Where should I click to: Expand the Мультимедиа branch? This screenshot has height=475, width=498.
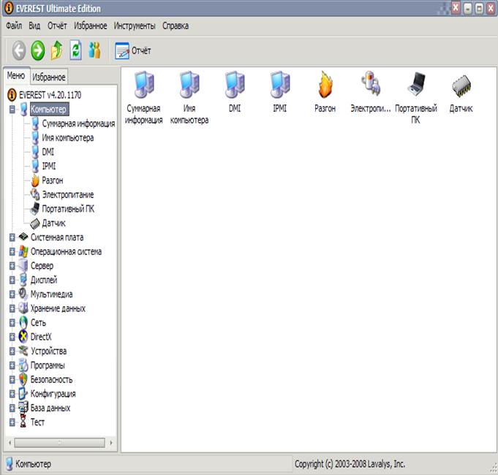(x=12, y=294)
